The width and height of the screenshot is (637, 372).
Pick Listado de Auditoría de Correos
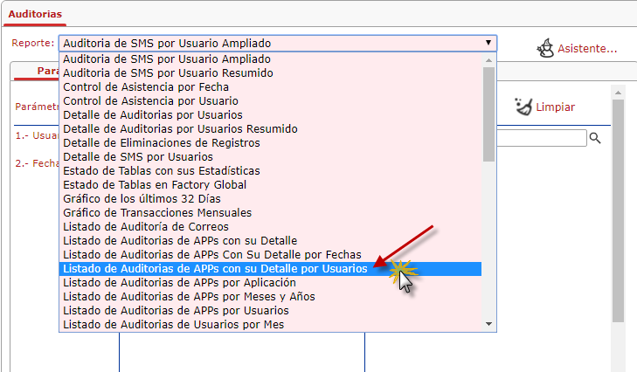271,227
